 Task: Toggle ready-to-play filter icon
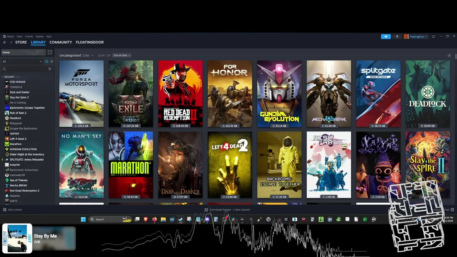coord(52,61)
